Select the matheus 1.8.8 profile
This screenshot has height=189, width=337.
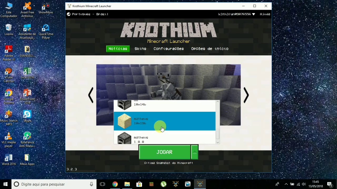coord(165,137)
